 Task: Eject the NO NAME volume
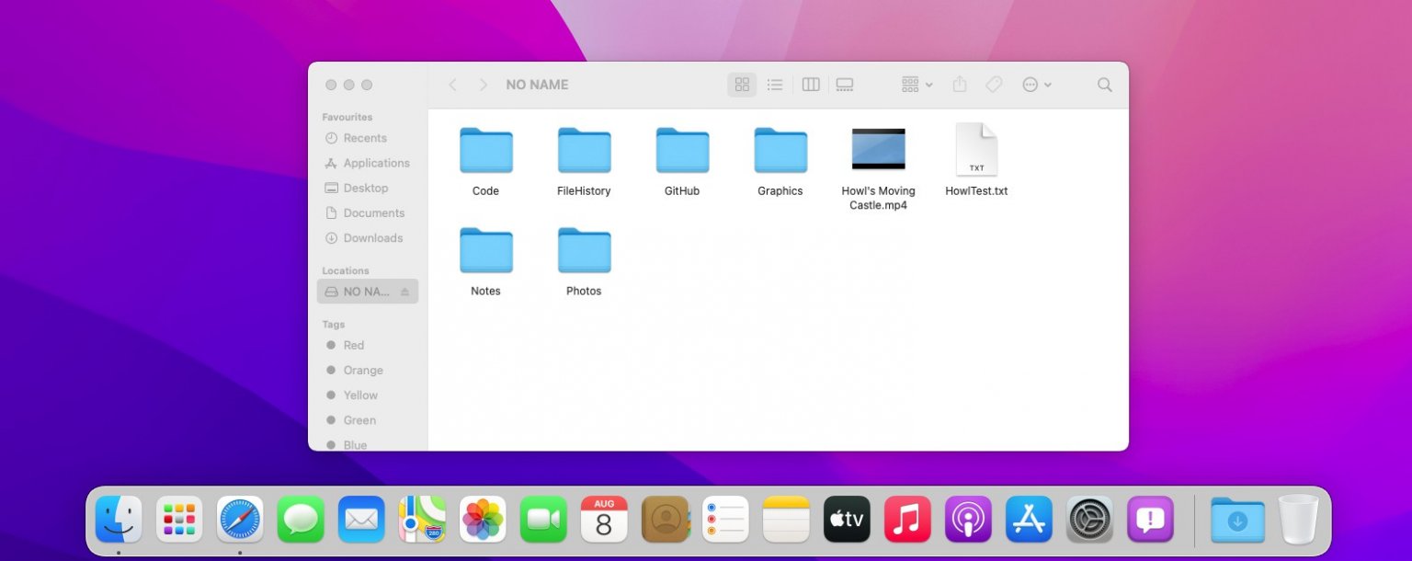[x=403, y=291]
